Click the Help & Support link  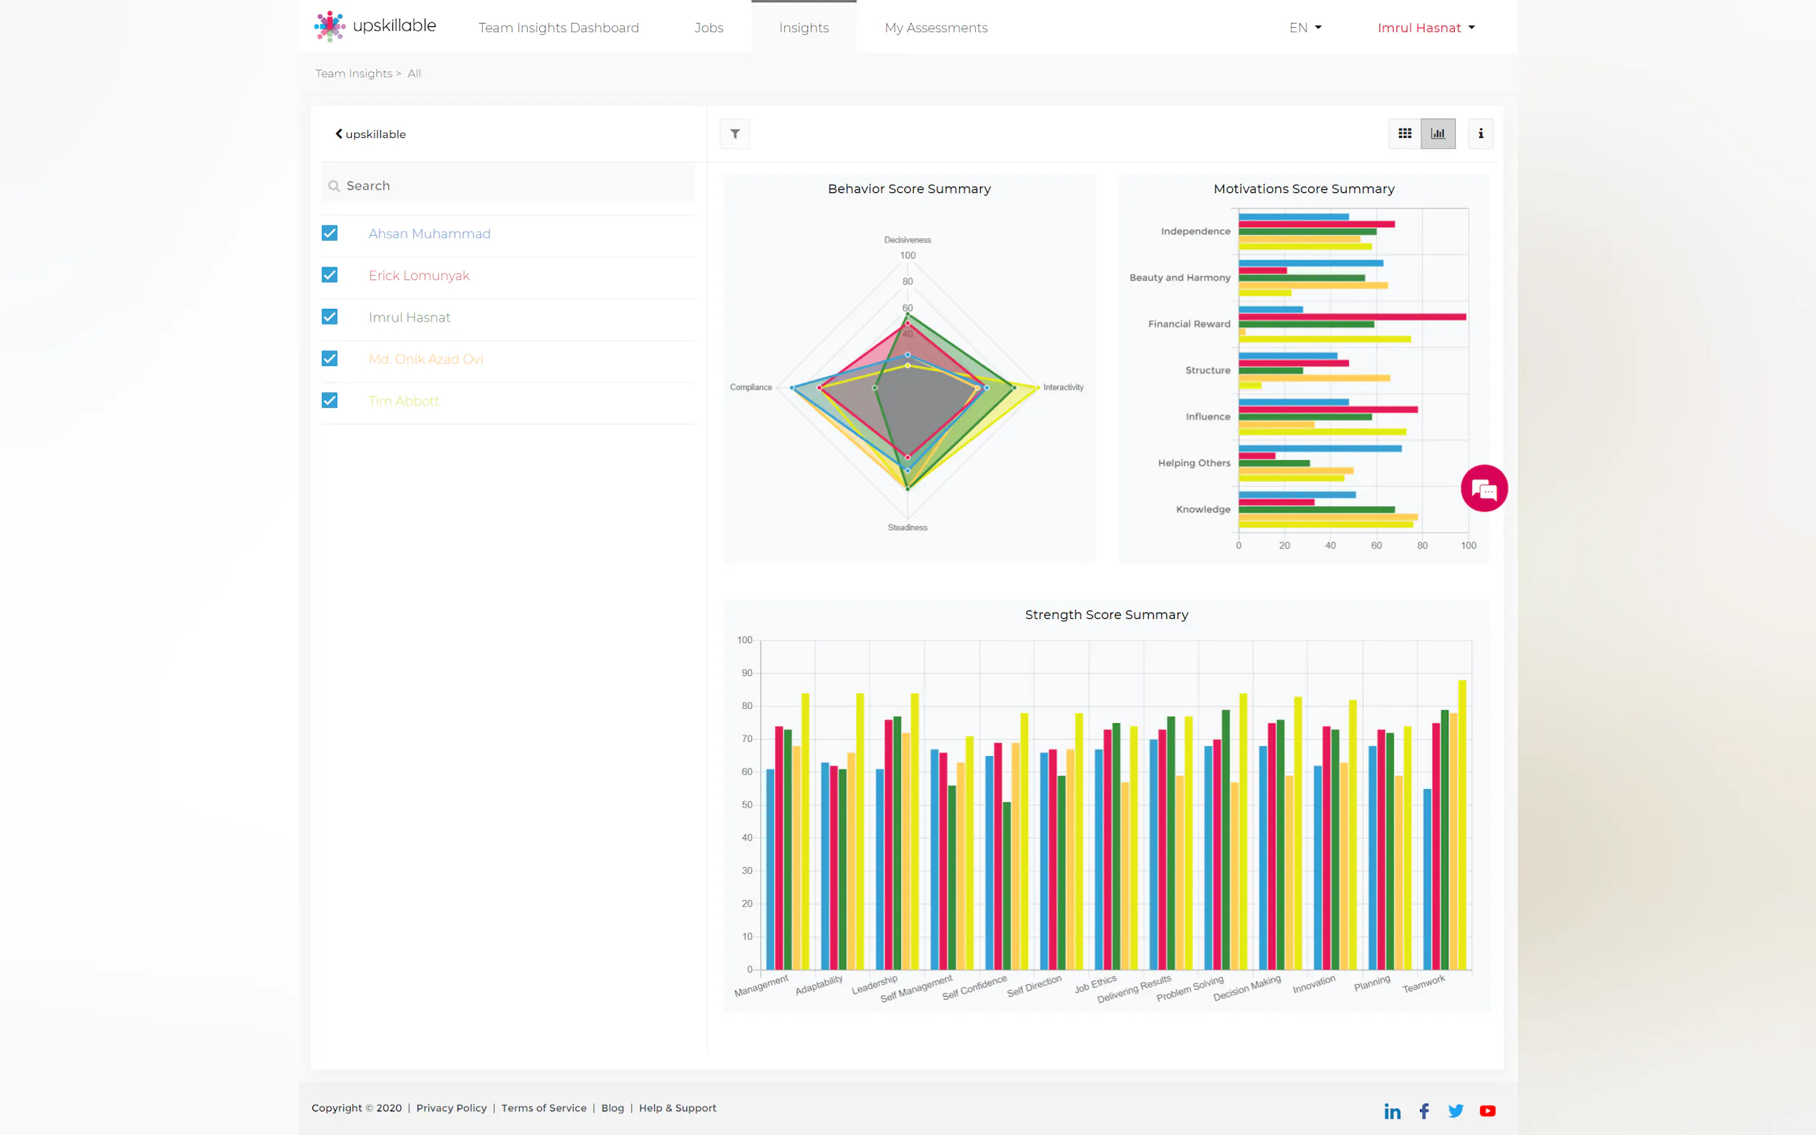(677, 1108)
